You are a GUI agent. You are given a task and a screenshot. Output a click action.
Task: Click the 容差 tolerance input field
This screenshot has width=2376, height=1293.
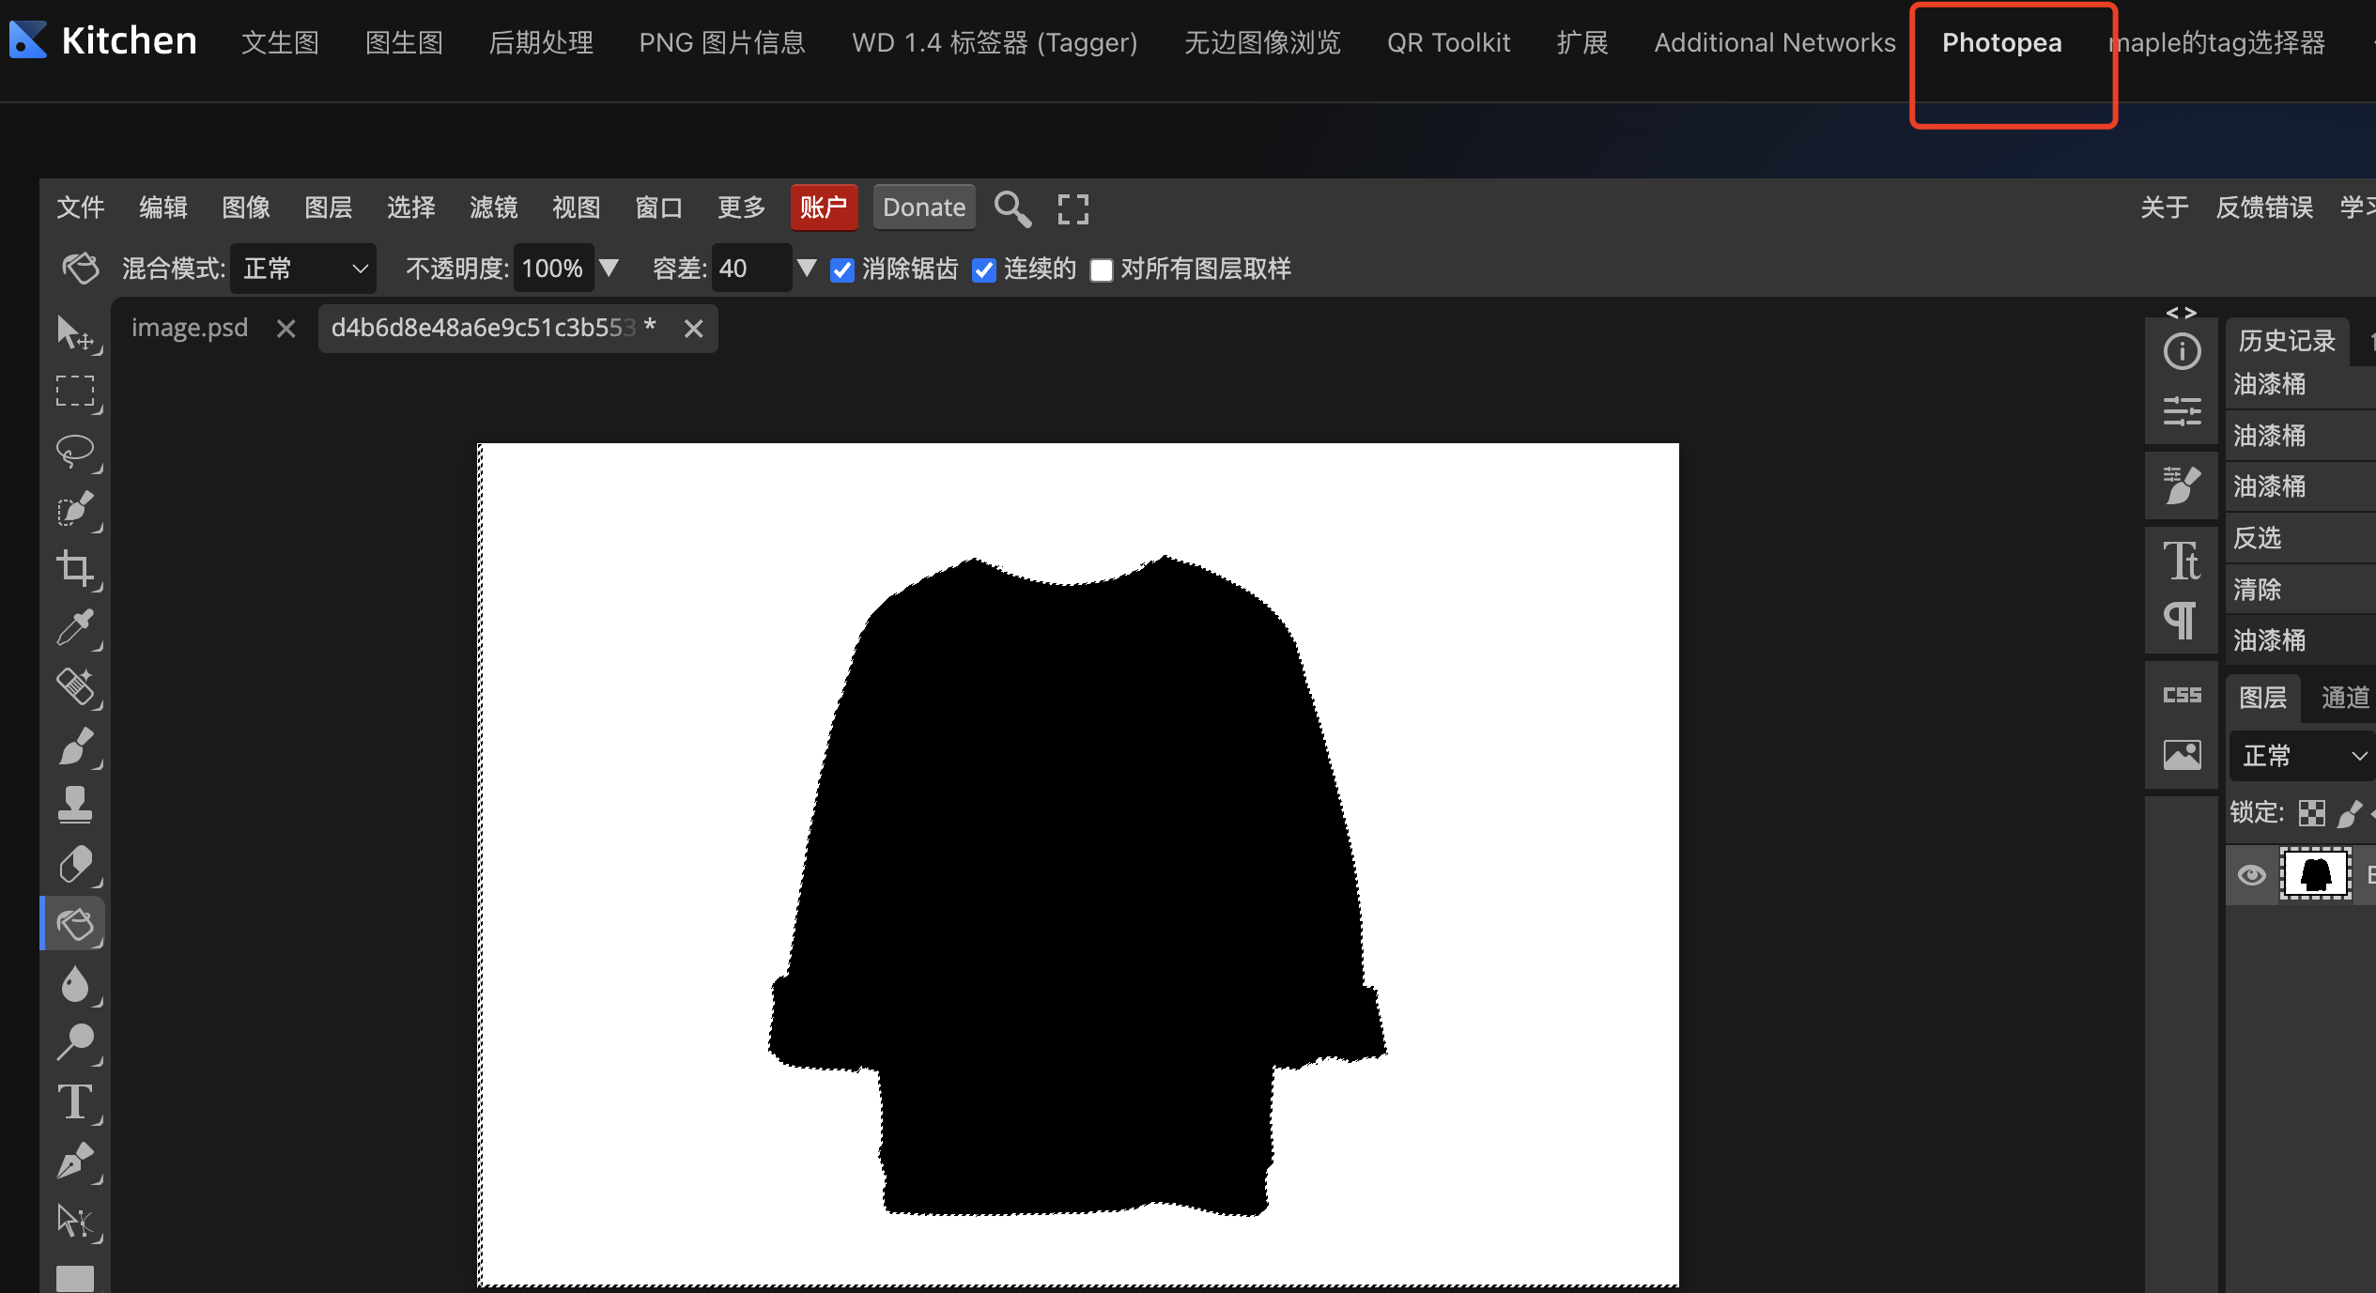[x=749, y=269]
